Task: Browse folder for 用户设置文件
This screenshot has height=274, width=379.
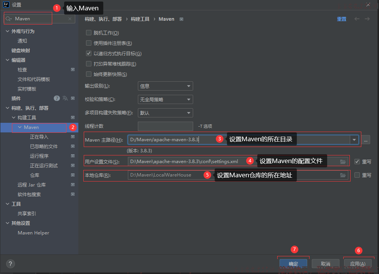Action: [x=343, y=162]
